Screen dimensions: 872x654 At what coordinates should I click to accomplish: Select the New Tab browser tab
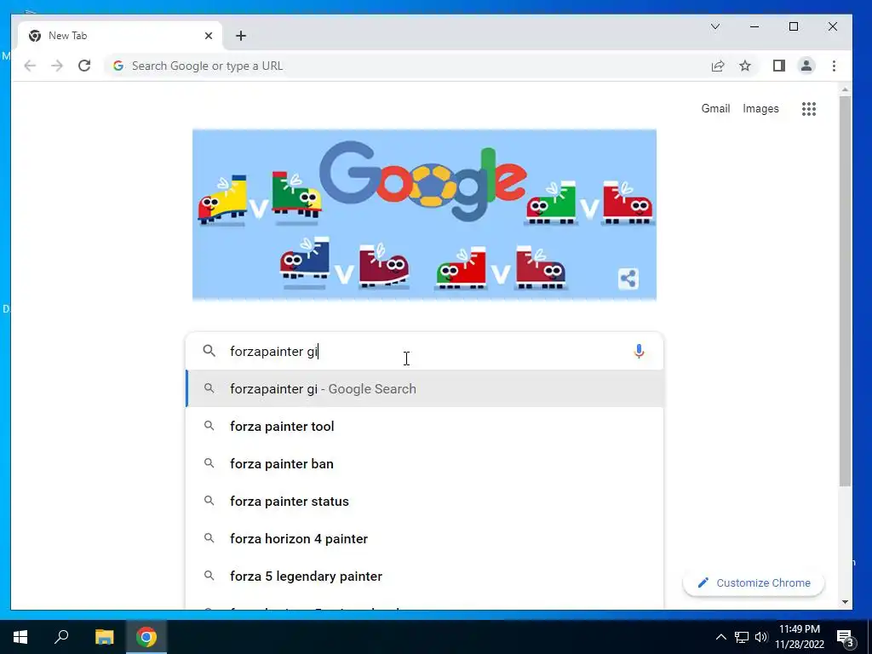(x=119, y=36)
